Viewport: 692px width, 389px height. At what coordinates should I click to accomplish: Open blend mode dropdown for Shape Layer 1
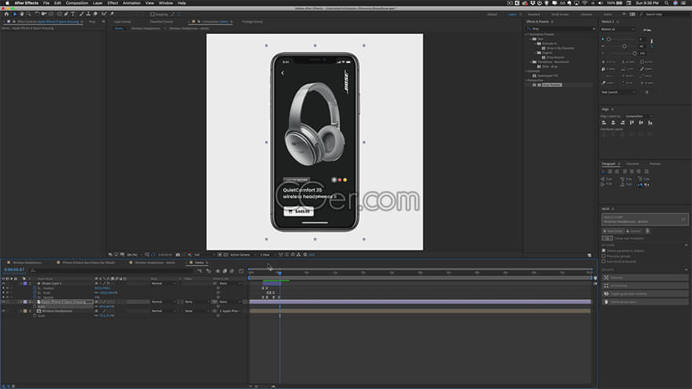pos(164,284)
